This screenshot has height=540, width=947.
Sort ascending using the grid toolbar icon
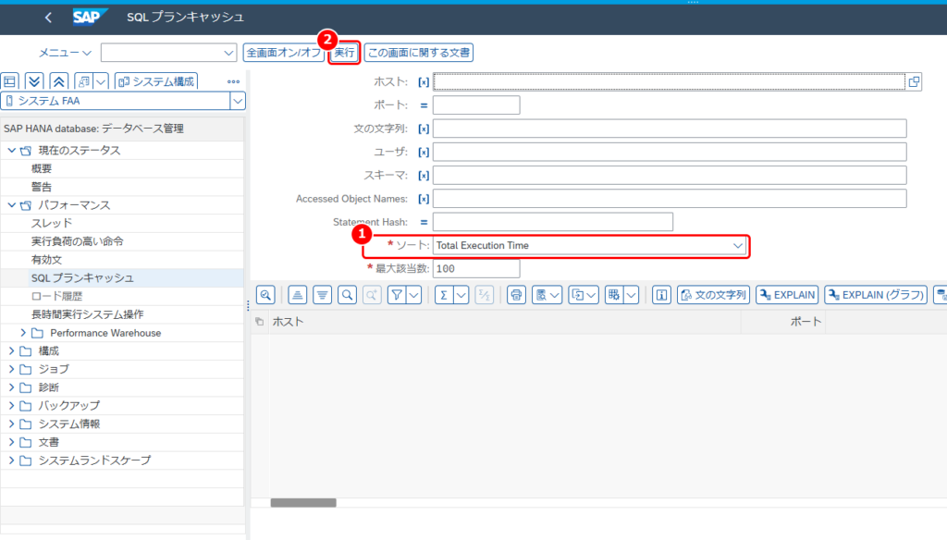point(297,295)
